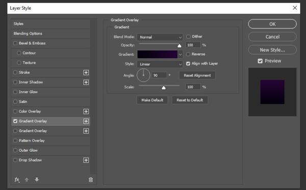
Task: Enable the Contour checkbox
Action: 19,53
